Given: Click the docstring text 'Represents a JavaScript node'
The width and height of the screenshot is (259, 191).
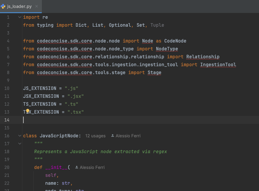Looking at the screenshot, I should click(73, 151).
